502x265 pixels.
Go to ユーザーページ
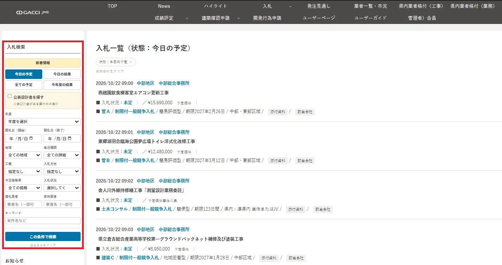pos(319,18)
